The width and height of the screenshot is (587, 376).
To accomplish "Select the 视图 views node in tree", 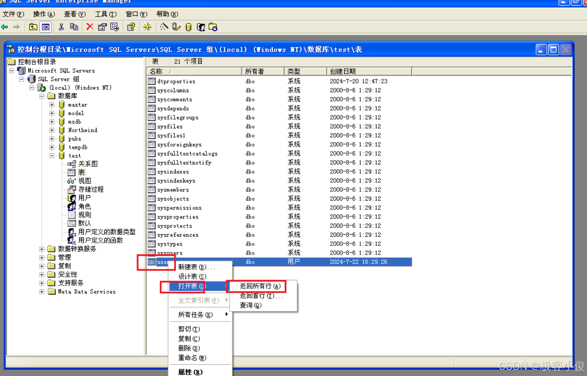I will [x=84, y=181].
